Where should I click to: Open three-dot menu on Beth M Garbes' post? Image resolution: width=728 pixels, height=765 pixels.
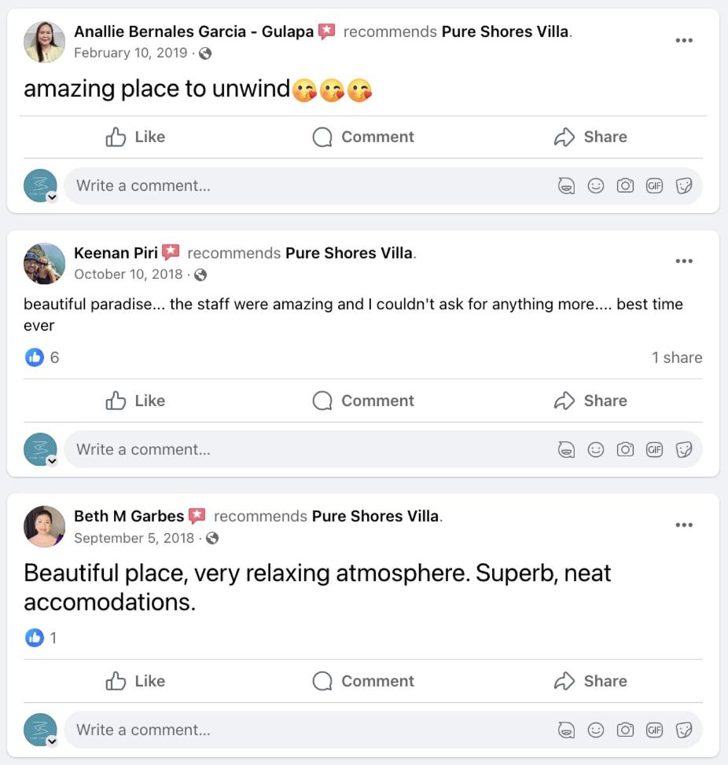click(x=683, y=525)
